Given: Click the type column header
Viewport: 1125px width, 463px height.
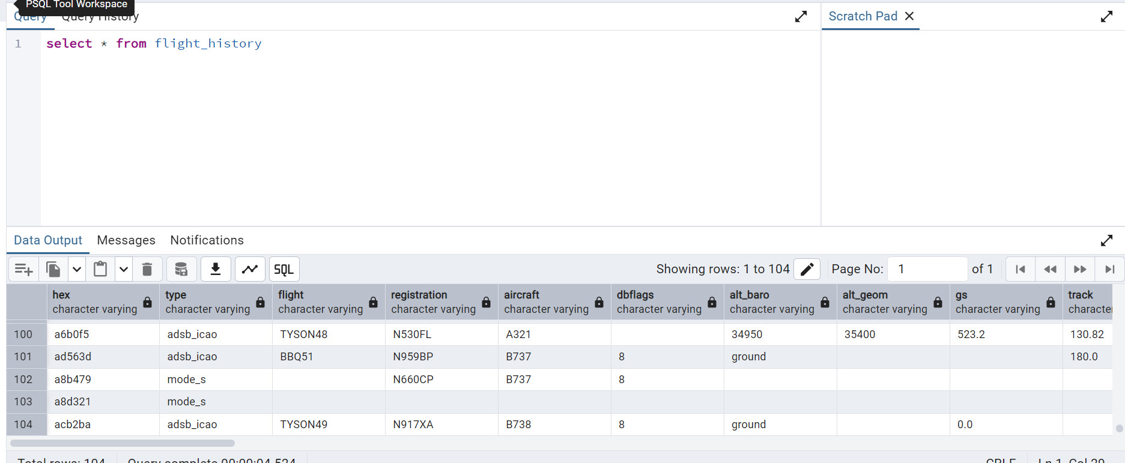Looking at the screenshot, I should pos(216,302).
